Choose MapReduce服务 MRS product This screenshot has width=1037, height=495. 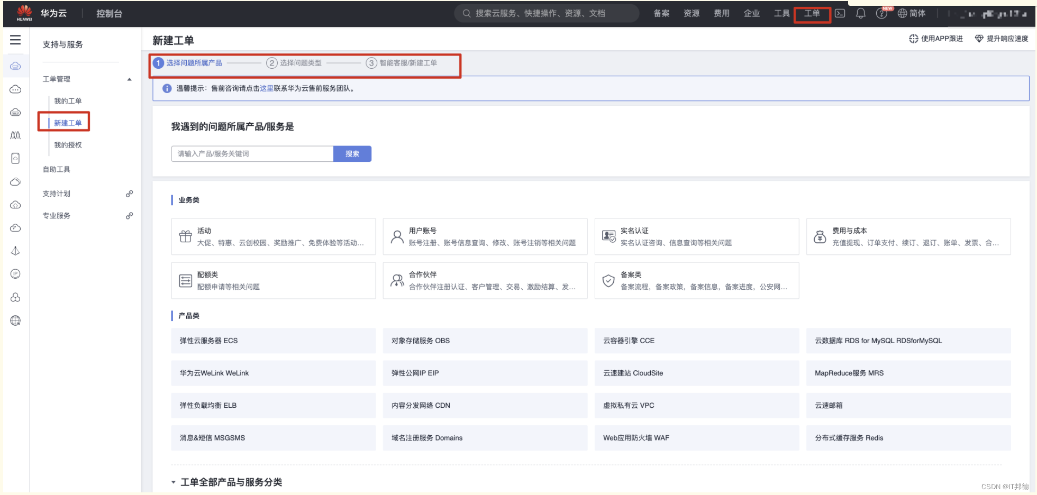[x=908, y=373]
